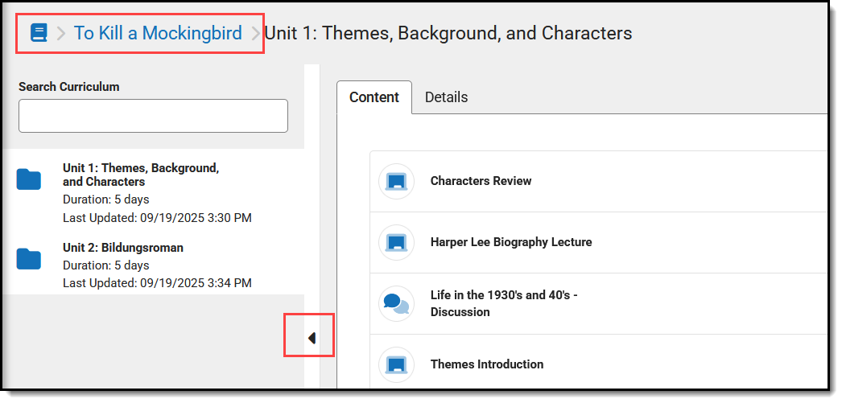This screenshot has height=403, width=842.
Task: Open Unit 1: Themes, Background, and Characters in the sidebar
Action: click(x=141, y=175)
